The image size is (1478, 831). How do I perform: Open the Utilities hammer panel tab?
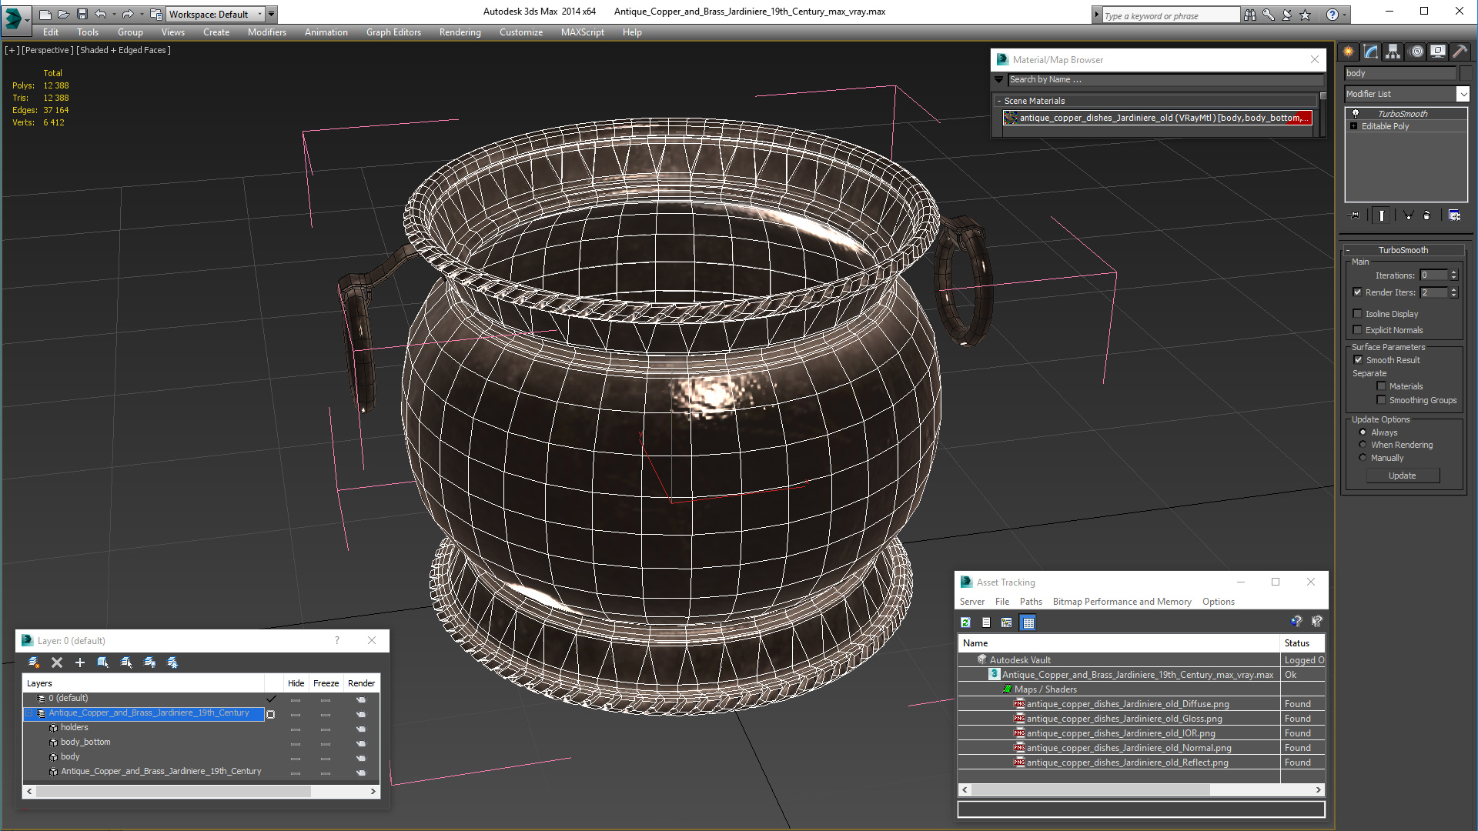coord(1460,52)
